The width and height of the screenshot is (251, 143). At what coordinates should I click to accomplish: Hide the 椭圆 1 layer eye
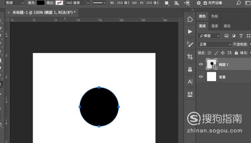click(x=201, y=64)
